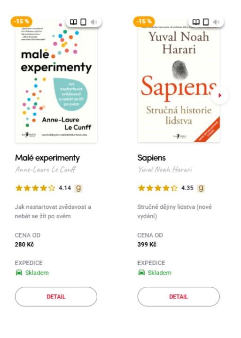Open author Yuval Noah Harari page
The image size is (241, 338).
pos(165,169)
